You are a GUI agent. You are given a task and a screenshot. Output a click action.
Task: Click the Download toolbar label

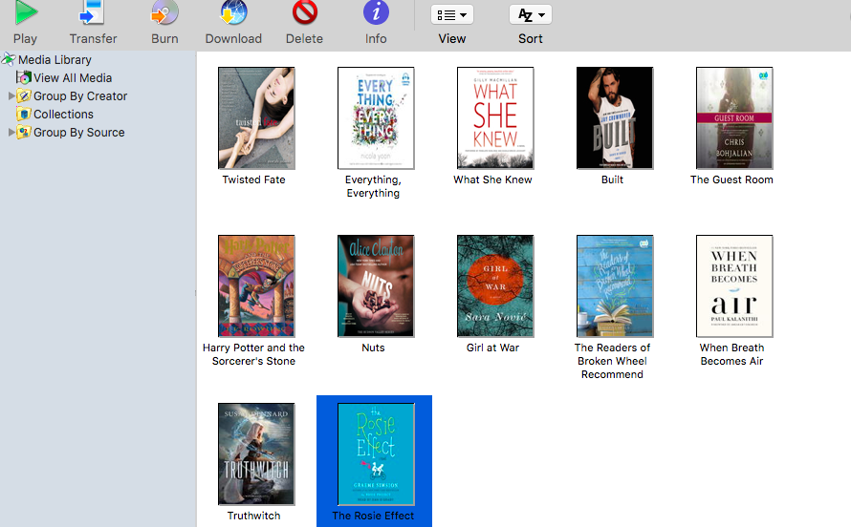click(x=233, y=39)
